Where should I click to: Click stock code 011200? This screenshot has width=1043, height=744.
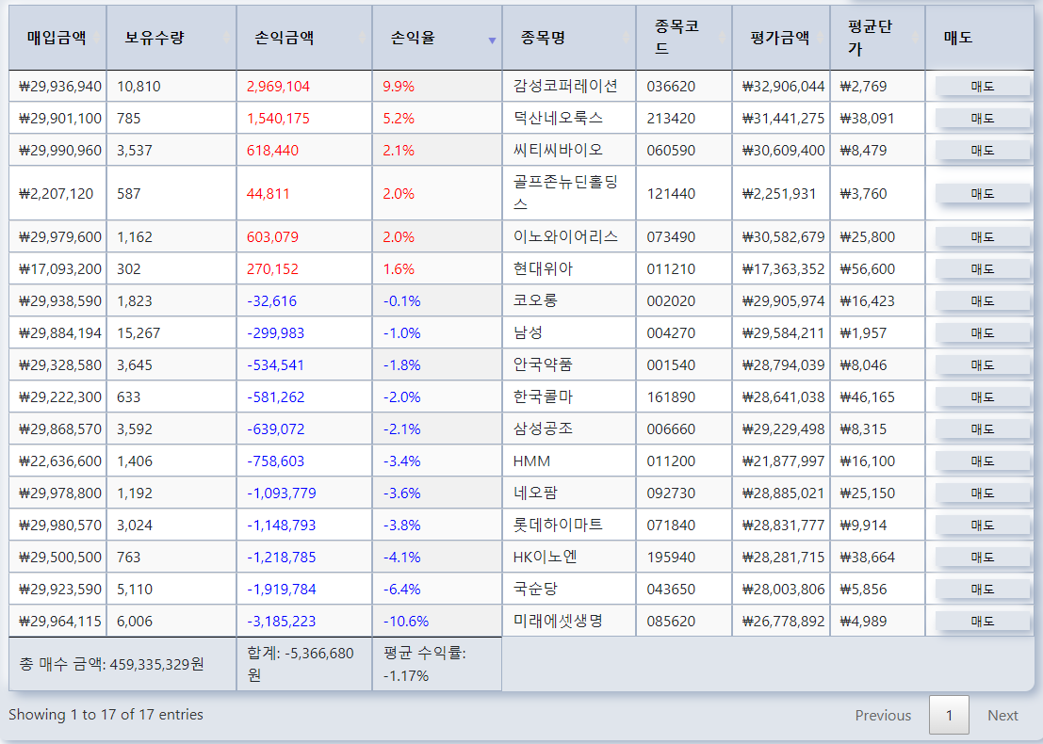(671, 461)
